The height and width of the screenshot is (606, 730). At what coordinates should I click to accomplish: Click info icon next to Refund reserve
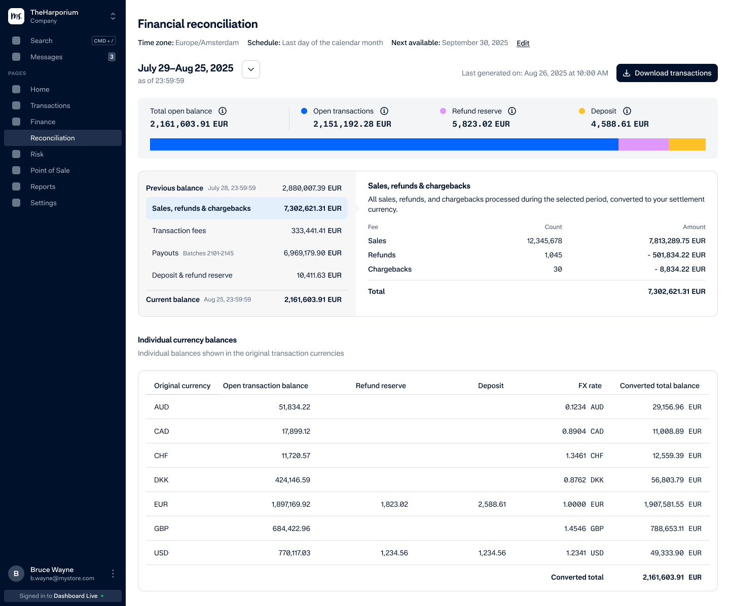click(x=512, y=111)
